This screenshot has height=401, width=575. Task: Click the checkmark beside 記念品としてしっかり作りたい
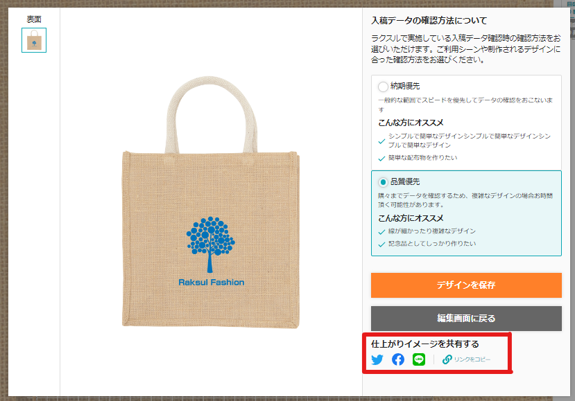coord(381,244)
